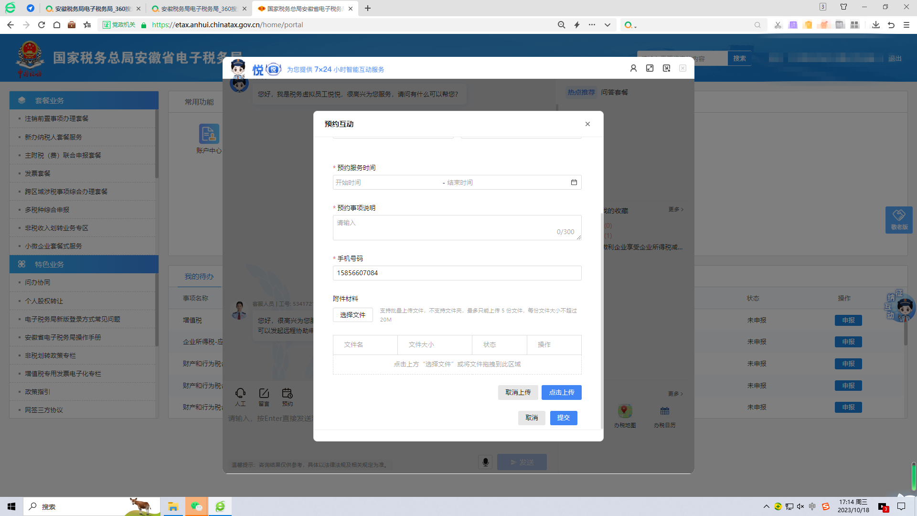Click the microphone voice input icon
Viewport: 917px width, 516px height.
pyautogui.click(x=485, y=462)
